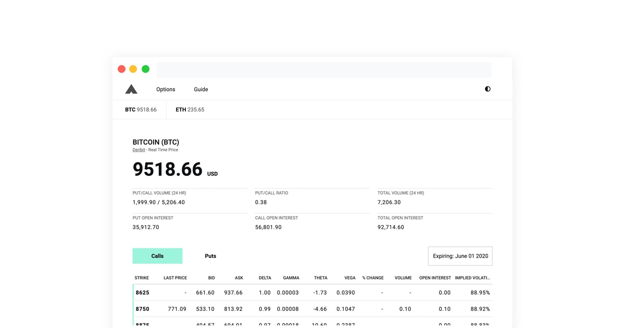The height and width of the screenshot is (328, 625).
Task: Open the Expiring: June 01 2020 dropdown
Action: tap(460, 256)
